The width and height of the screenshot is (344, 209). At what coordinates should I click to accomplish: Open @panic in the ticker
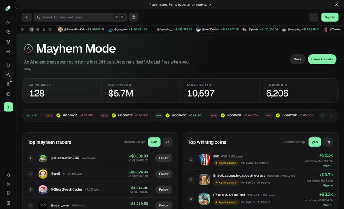pos(260,30)
